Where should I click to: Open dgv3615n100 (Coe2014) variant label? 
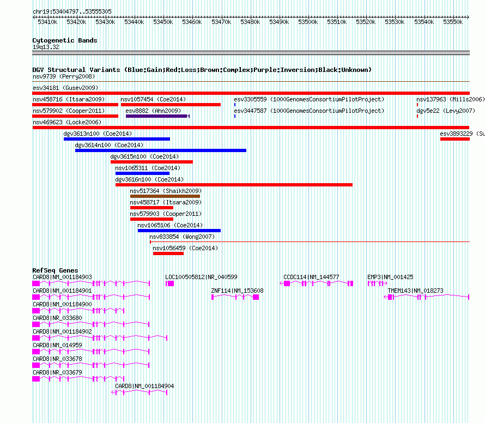tap(144, 156)
